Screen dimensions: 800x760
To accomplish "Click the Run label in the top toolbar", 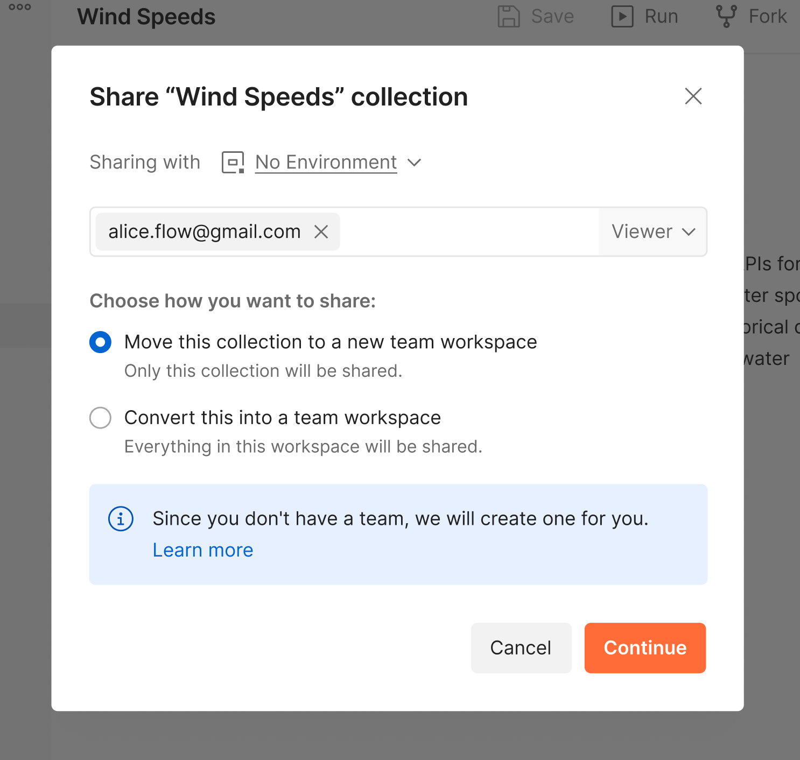I will click(661, 16).
